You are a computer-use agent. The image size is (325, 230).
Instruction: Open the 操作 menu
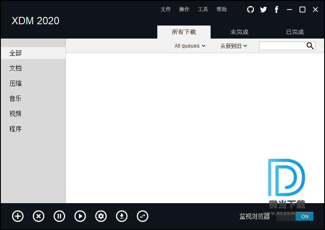tap(184, 10)
